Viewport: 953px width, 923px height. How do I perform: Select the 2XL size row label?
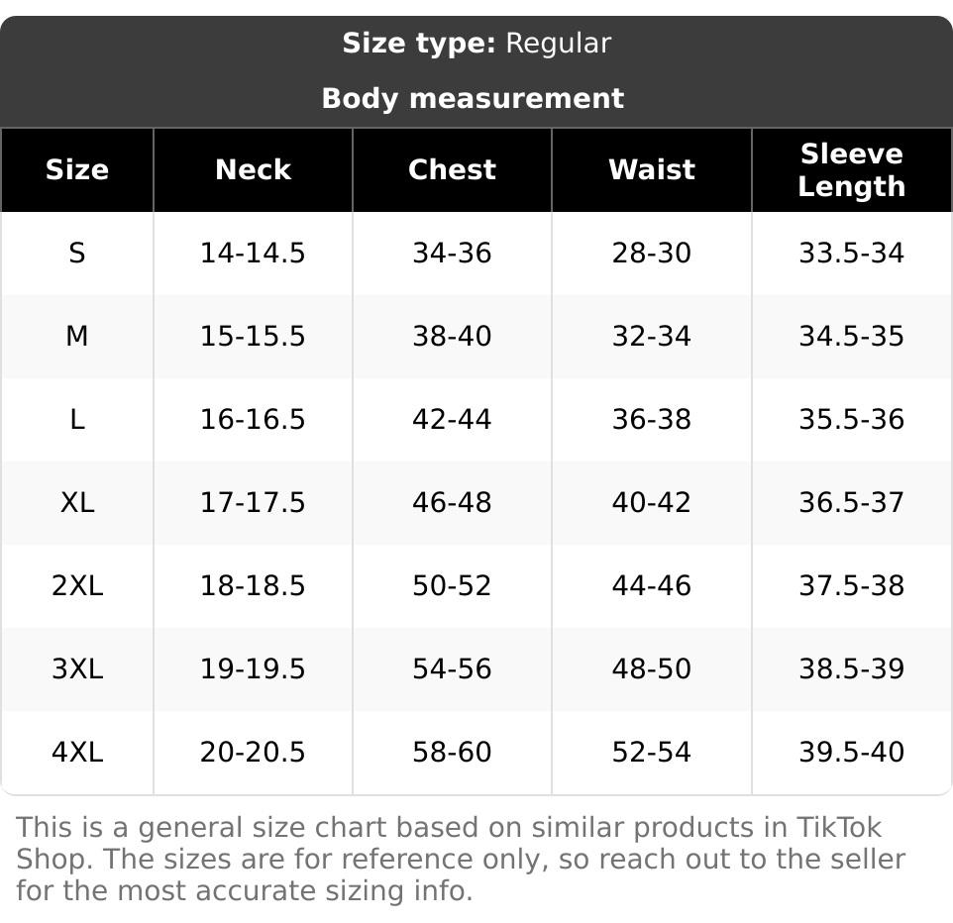click(77, 586)
